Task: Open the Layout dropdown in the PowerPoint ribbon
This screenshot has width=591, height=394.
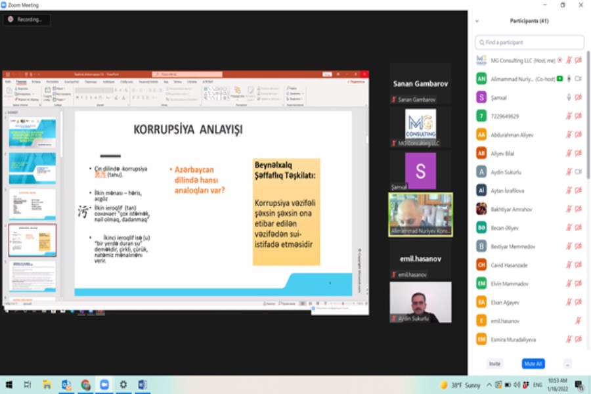Action: 59,89
